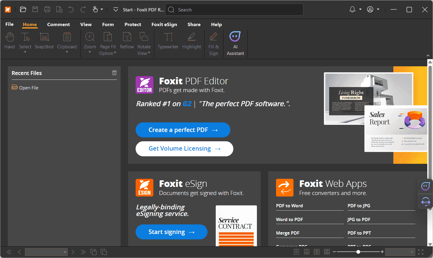The height and width of the screenshot is (258, 433).
Task: Open the PDF to Word converter link
Action: [290, 206]
